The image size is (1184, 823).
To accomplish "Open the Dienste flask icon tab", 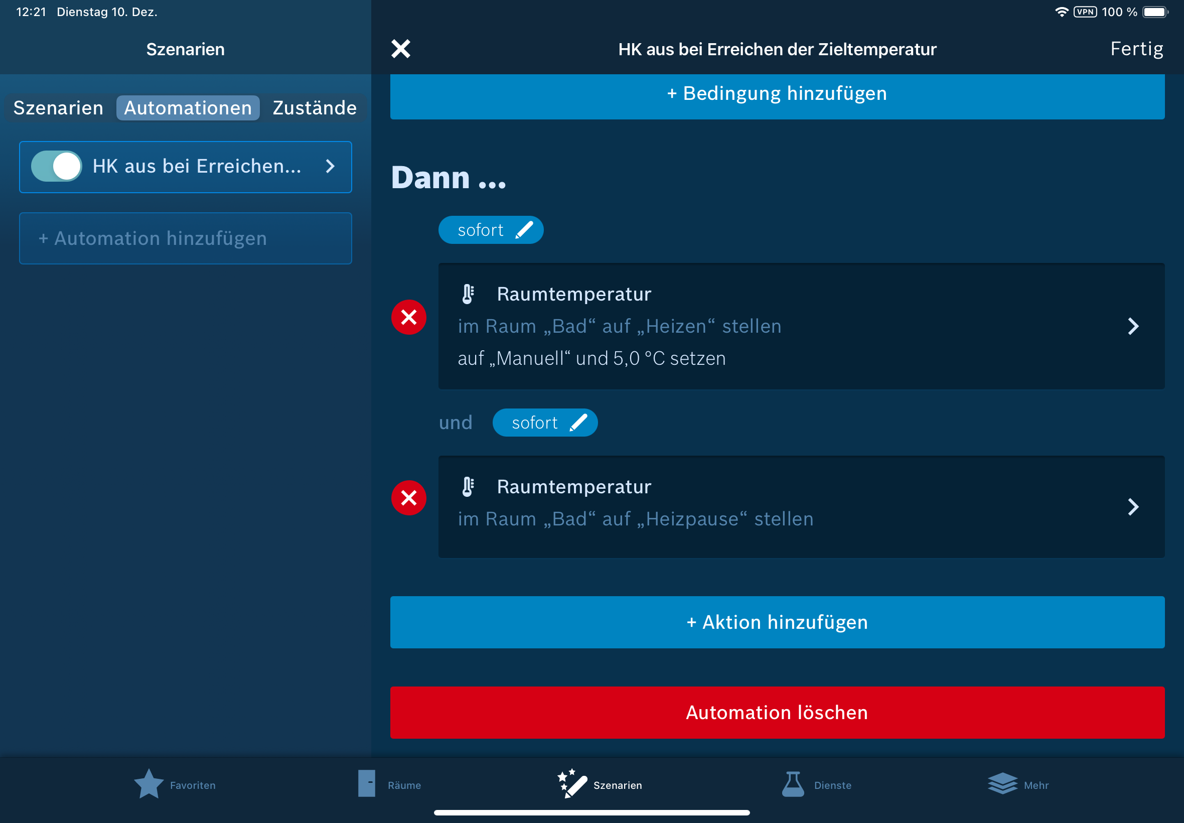I will tap(793, 784).
